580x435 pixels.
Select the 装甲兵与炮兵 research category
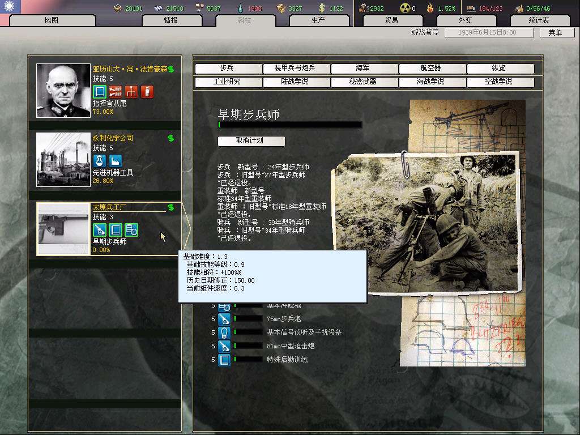point(295,69)
